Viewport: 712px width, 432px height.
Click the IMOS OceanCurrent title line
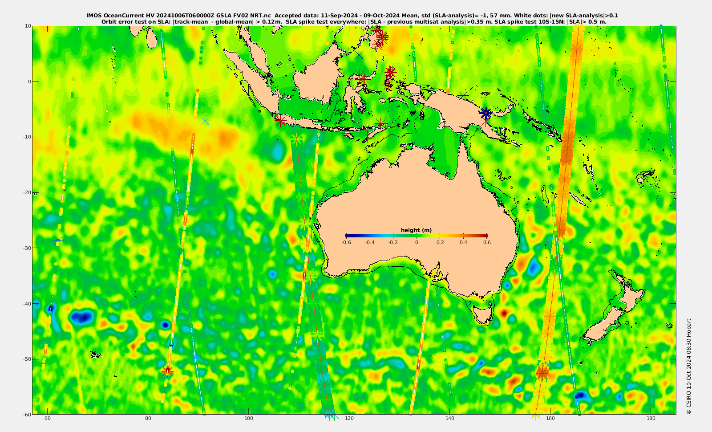352,16
